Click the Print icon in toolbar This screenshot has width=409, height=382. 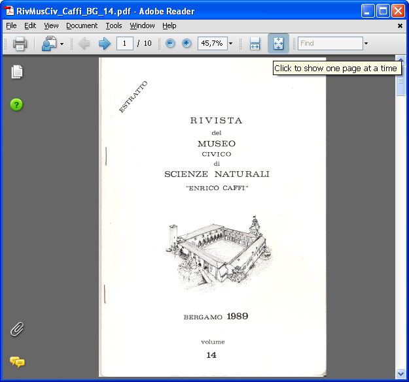[x=20, y=44]
